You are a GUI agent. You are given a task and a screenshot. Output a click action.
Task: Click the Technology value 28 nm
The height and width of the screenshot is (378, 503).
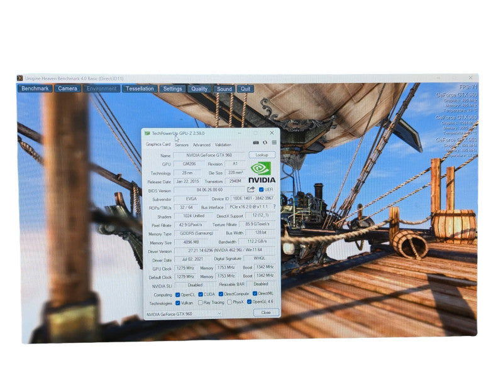click(187, 173)
